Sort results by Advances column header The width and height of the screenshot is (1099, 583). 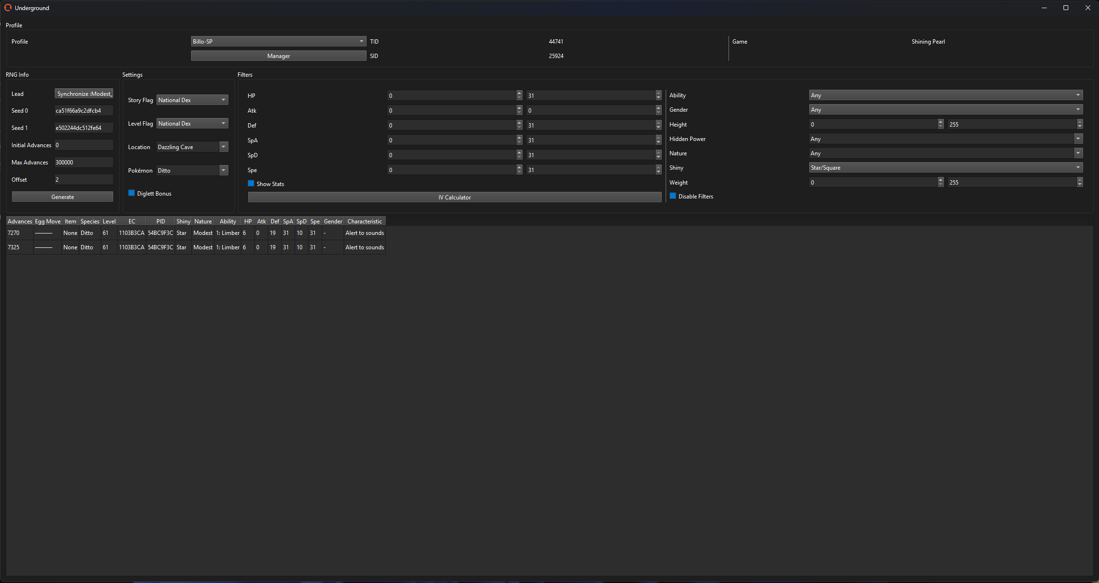click(20, 222)
